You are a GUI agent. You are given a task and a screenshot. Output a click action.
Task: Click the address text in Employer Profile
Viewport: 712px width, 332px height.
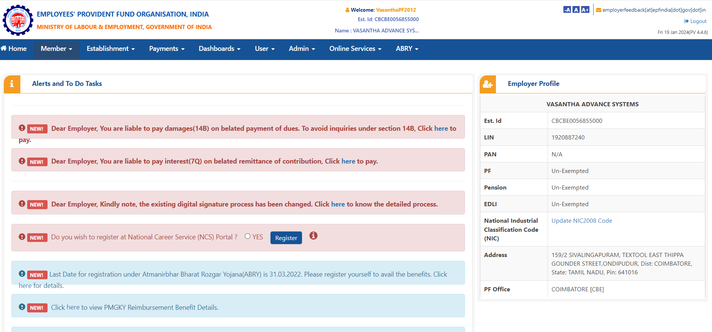point(622,264)
